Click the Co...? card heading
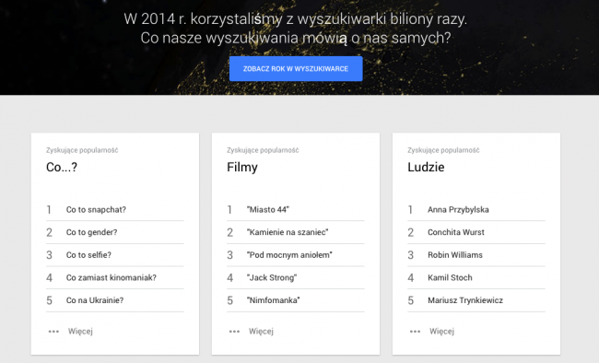The width and height of the screenshot is (599, 363). pos(62,167)
